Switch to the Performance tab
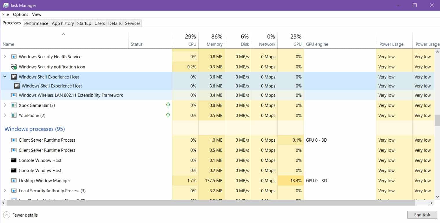 coord(36,23)
